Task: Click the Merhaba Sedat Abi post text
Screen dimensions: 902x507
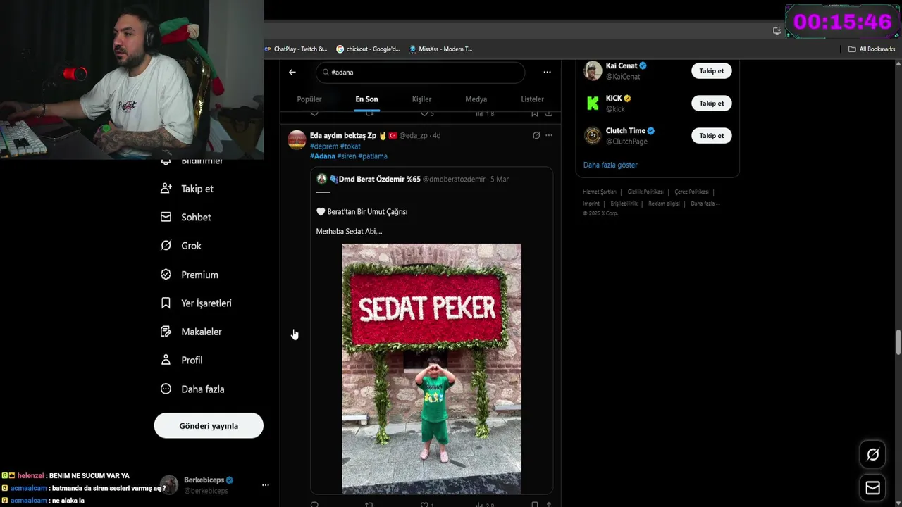Action: (349, 231)
